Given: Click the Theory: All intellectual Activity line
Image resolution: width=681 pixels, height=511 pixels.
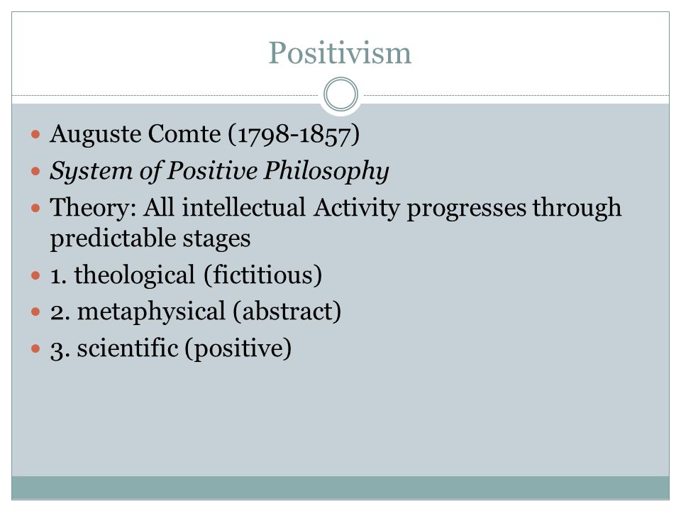Looking at the screenshot, I should point(336,208).
